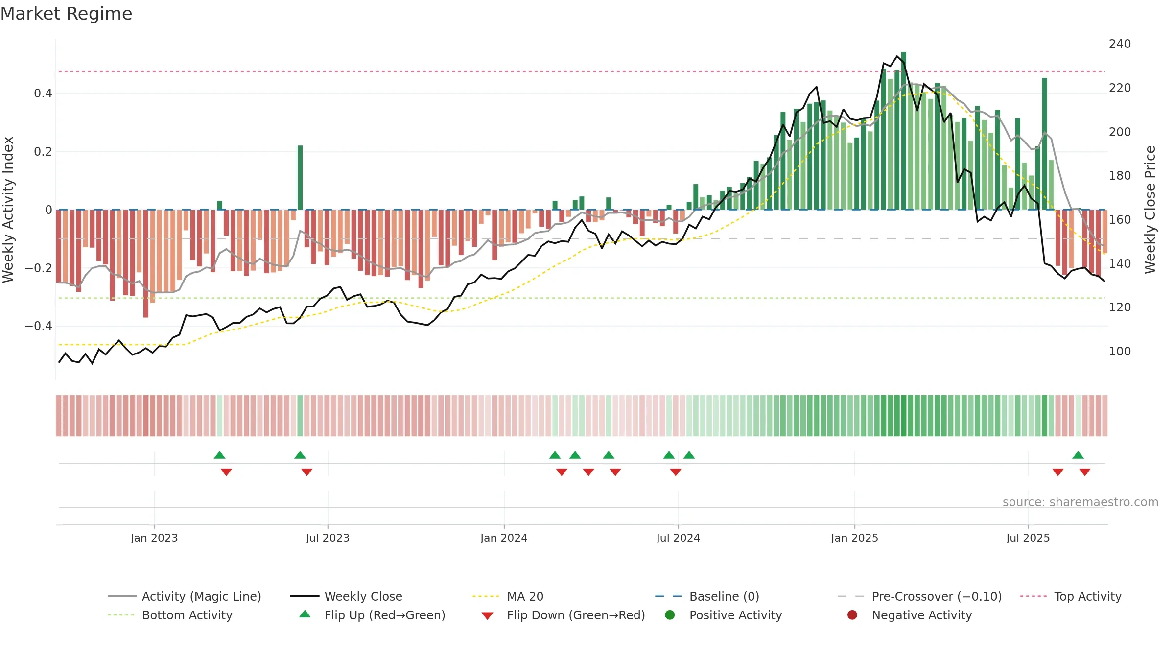Click the Jan 2024 x-axis label
Viewport: 1175px width, 661px height.
[504, 538]
